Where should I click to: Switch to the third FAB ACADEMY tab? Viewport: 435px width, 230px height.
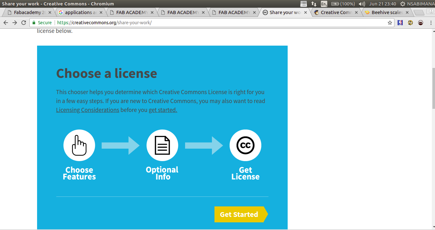click(x=234, y=12)
